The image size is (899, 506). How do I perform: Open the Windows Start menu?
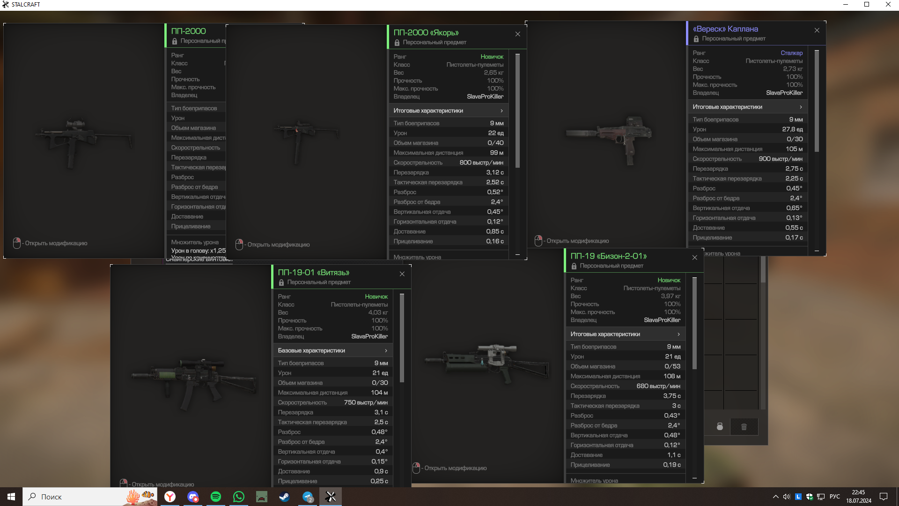coord(11,497)
